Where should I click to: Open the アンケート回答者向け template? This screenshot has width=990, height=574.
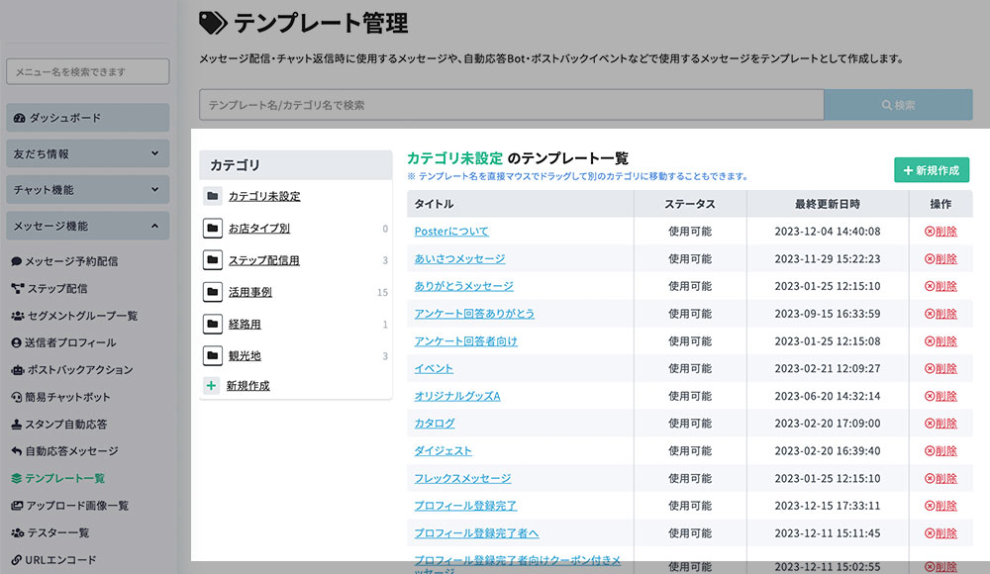(465, 341)
